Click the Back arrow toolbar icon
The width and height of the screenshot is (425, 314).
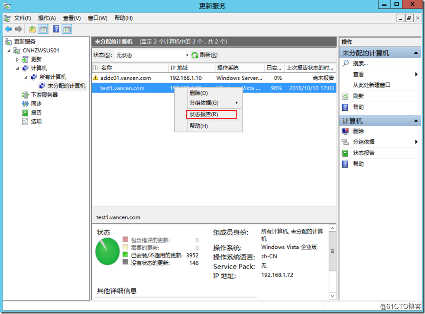tap(8, 29)
